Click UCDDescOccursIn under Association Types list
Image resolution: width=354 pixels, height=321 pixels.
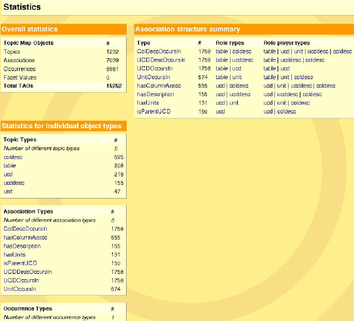27,272
